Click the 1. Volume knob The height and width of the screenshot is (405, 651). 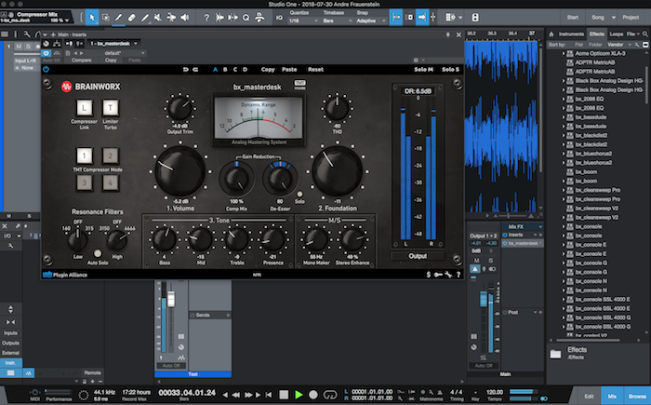[x=180, y=171]
